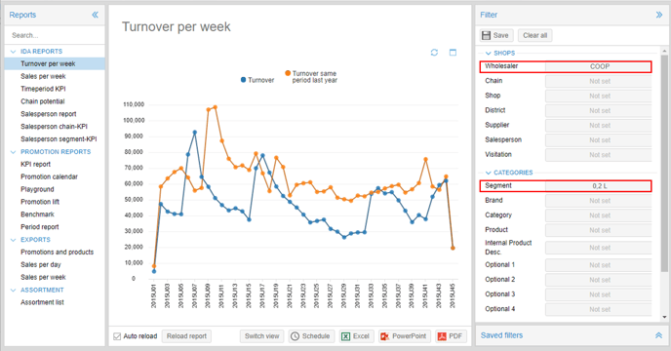Refresh the chart using the reload icon

pyautogui.click(x=434, y=53)
